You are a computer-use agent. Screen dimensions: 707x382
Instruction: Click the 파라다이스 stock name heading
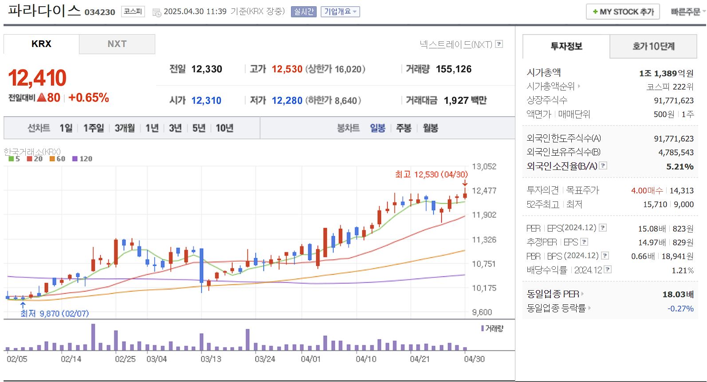click(44, 10)
